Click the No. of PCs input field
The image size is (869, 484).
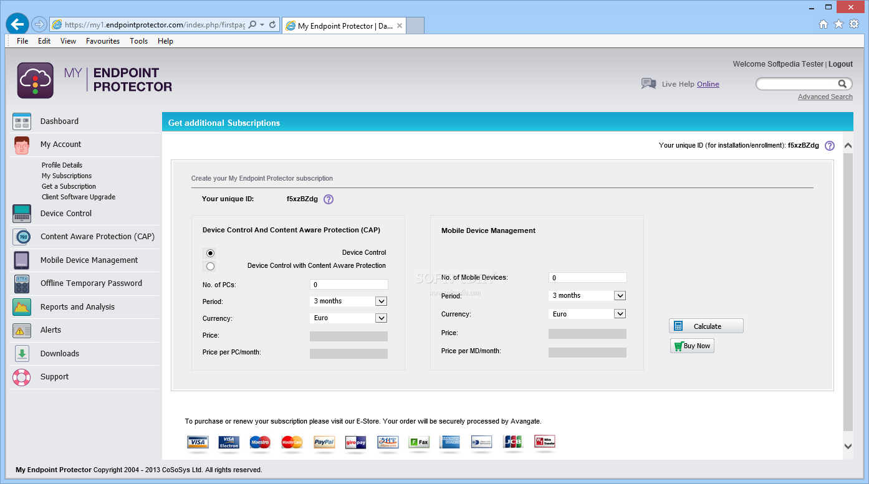[348, 285]
